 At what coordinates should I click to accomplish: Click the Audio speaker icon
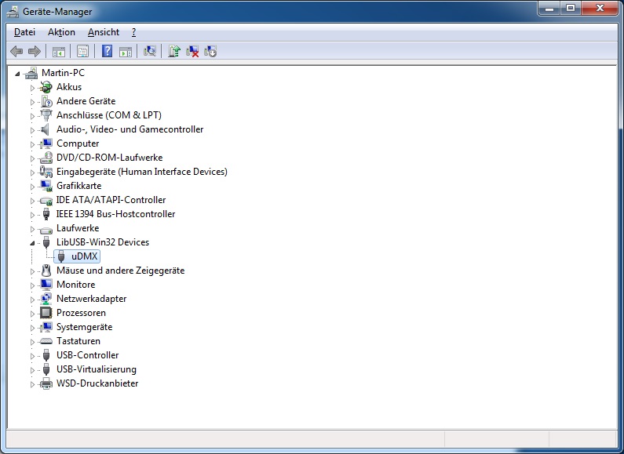tap(46, 129)
